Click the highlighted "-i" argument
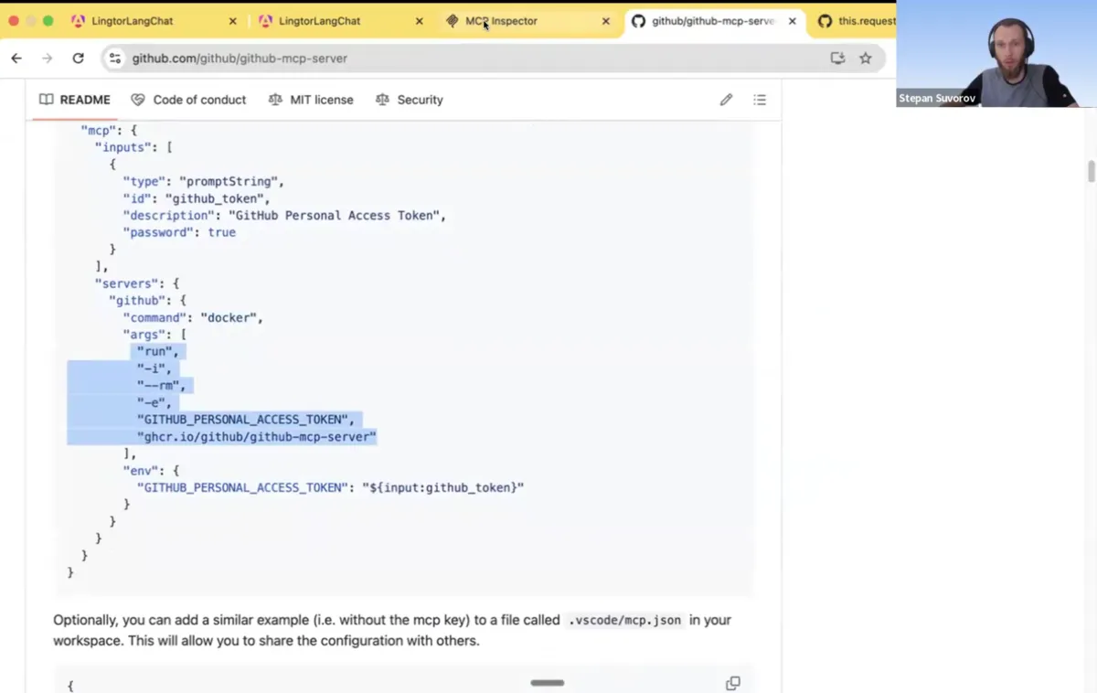Screen dimensions: 1097x693 tap(154, 368)
